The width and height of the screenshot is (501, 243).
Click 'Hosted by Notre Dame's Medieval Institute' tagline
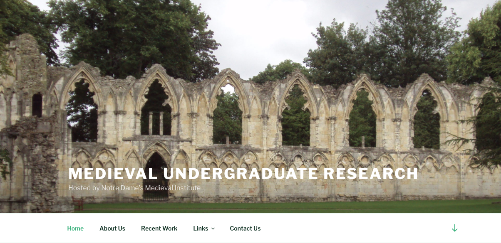point(134,188)
